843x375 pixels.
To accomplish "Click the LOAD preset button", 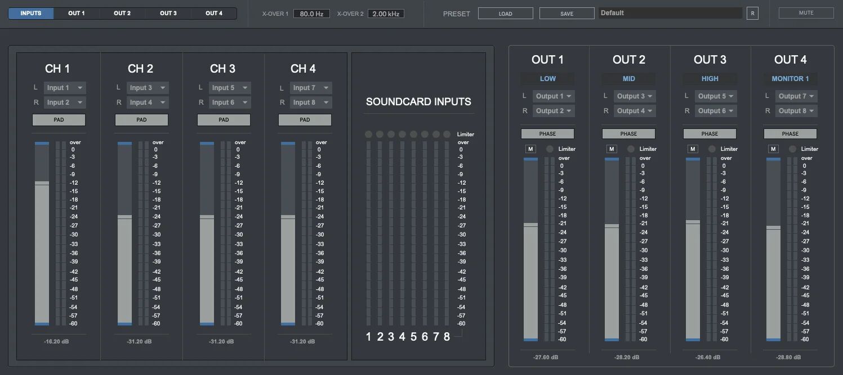I will pos(505,12).
